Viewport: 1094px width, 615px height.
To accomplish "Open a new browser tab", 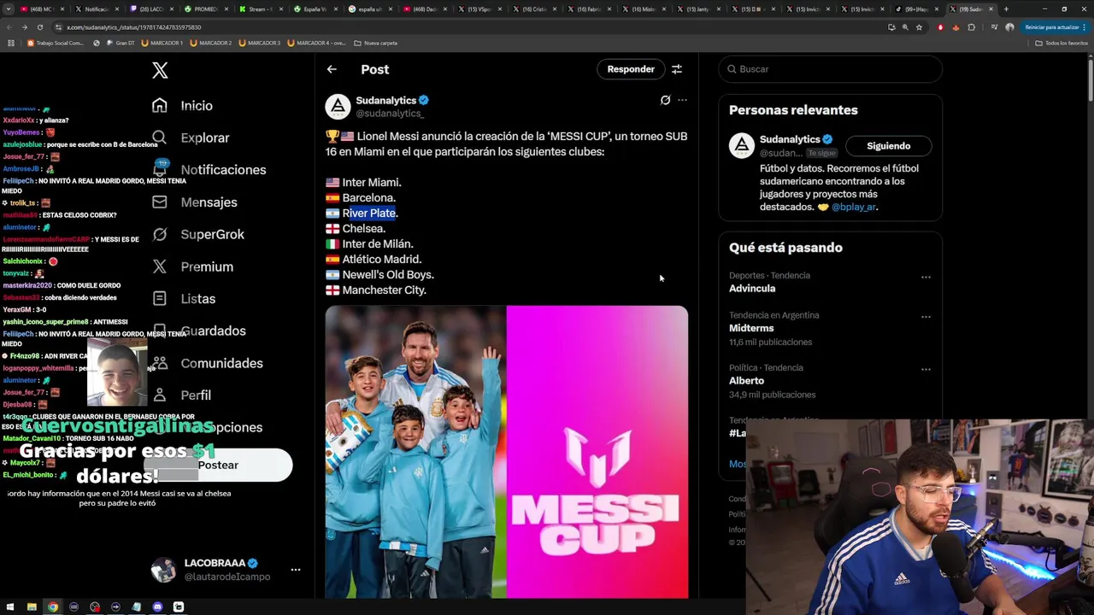I will coord(1006,9).
